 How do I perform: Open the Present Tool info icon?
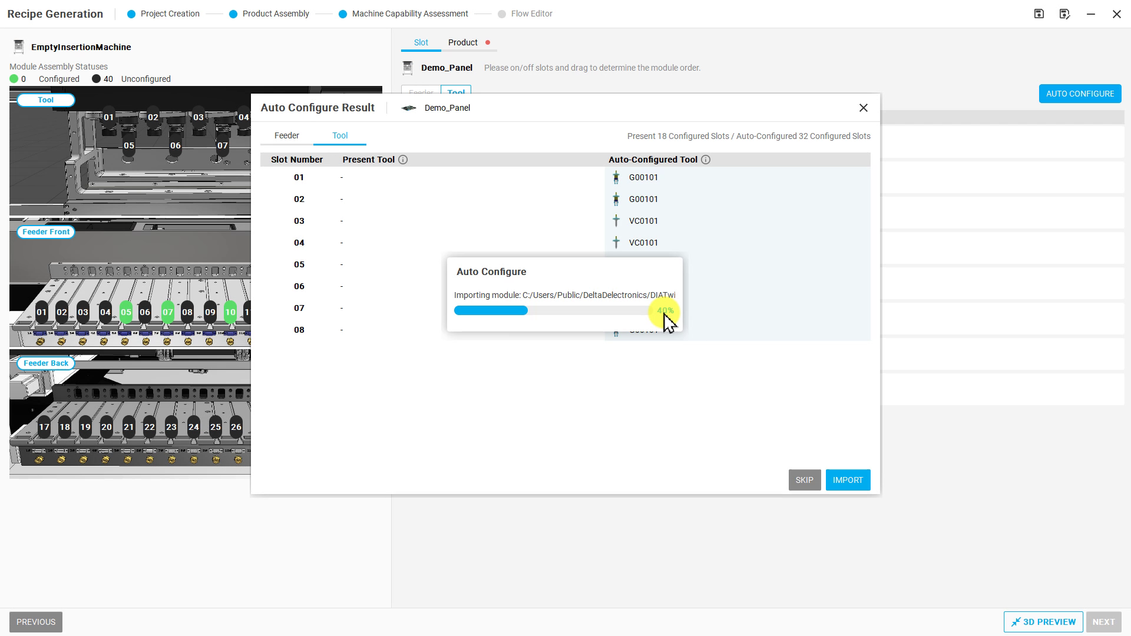[403, 160]
